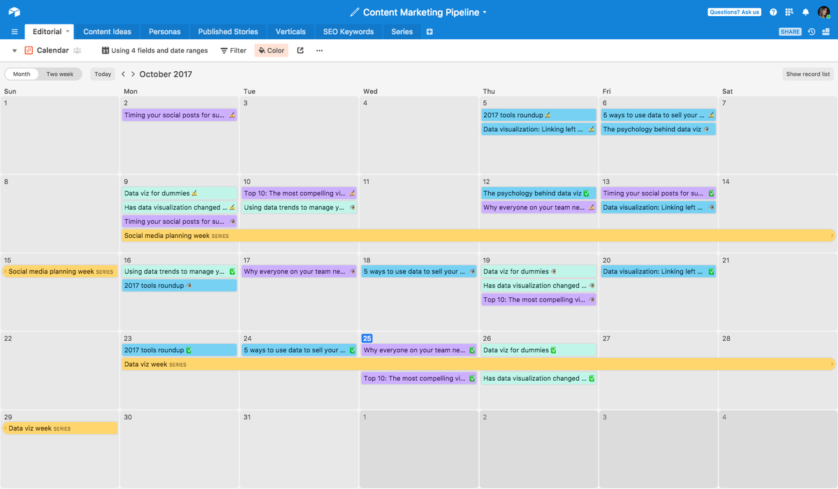The image size is (838, 489).
Task: Open the help question mark icon
Action: point(773,12)
